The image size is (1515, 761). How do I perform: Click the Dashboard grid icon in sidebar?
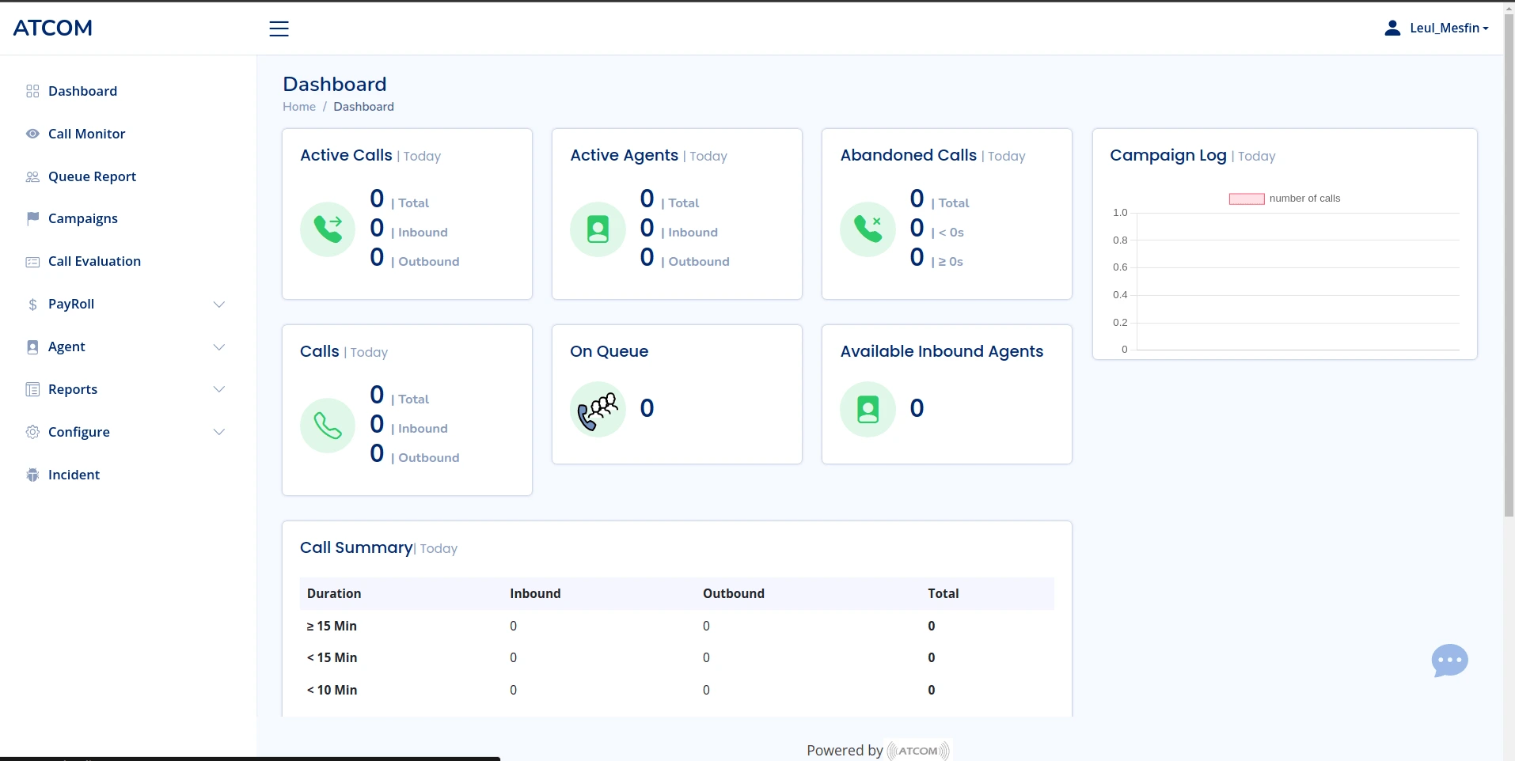32,91
